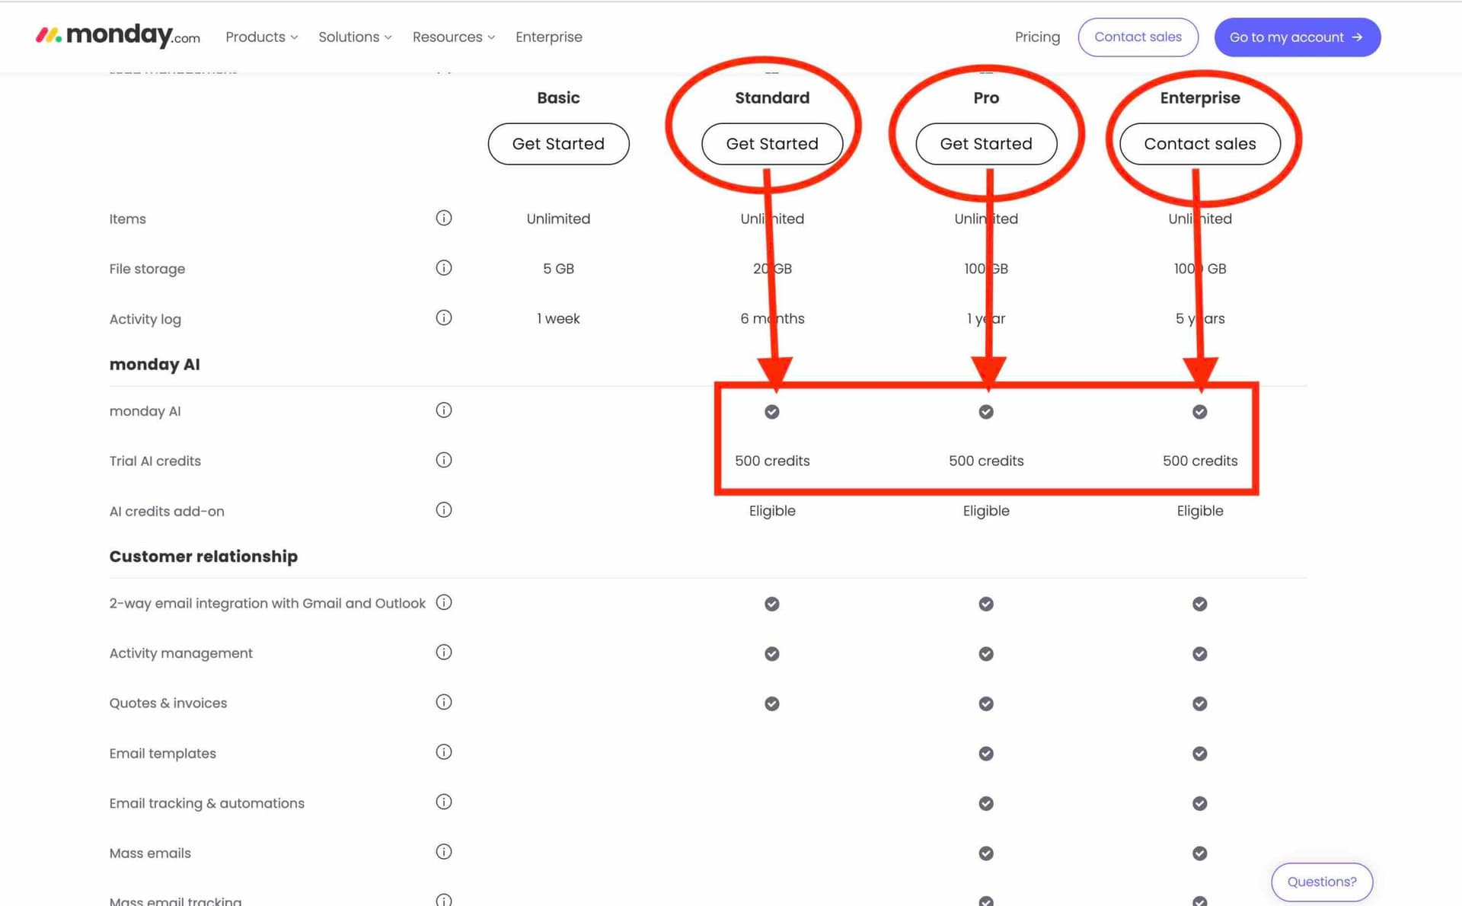This screenshot has width=1462, height=906.
Task: Open the info tooltip next to Items
Action: (x=444, y=218)
